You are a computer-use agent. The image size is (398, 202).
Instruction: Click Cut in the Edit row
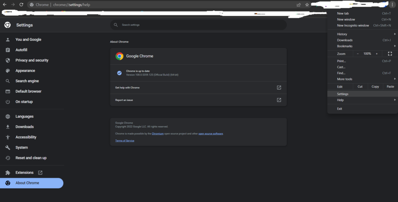(360, 86)
